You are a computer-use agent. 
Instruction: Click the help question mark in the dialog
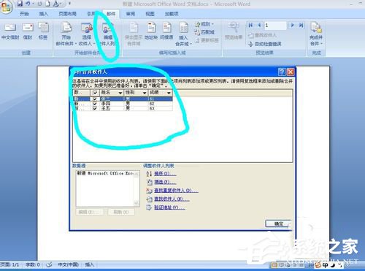coord(282,72)
